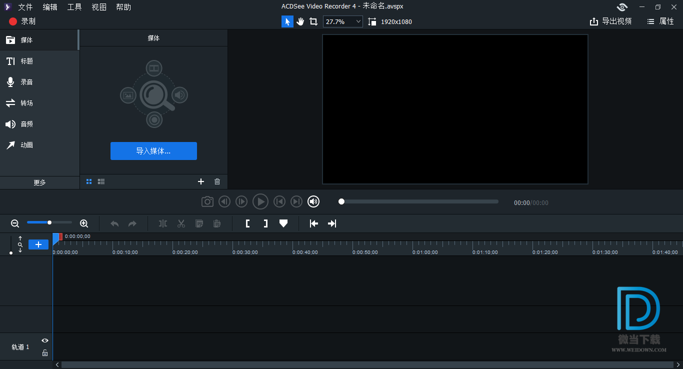Screen dimensions: 683x369
Task: Open the 帮助 menu
Action: (123, 7)
